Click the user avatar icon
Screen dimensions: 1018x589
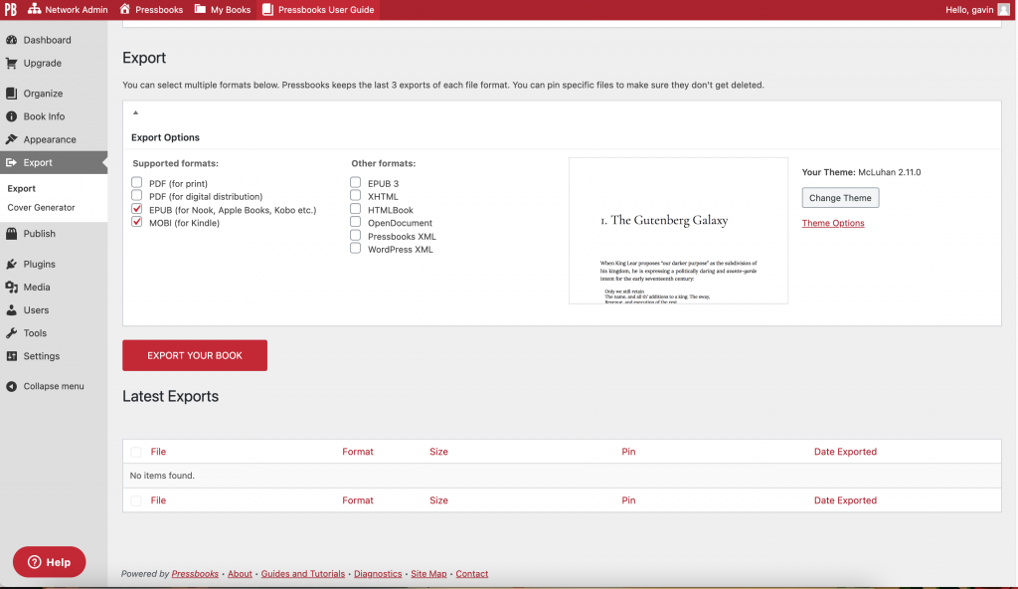1004,10
